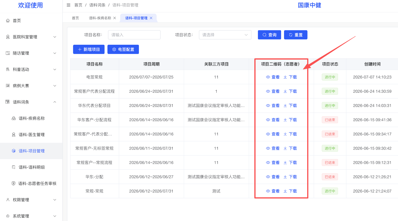Expand the 随访管理 menu chevron
398x221 pixels.
click(x=55, y=53)
